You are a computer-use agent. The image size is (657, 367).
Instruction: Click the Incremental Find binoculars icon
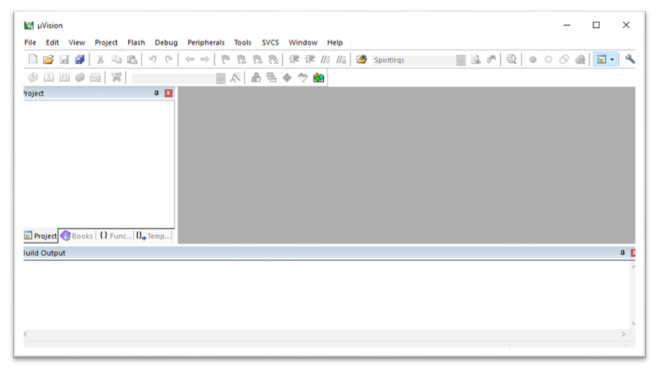click(x=491, y=59)
